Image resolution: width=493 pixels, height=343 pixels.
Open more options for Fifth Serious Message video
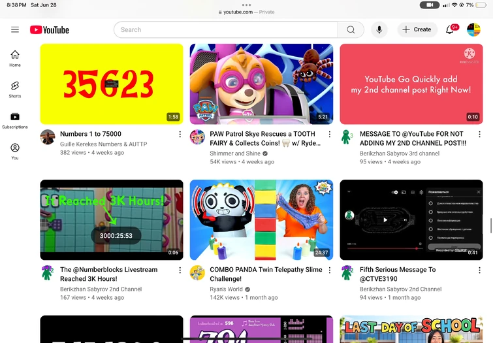tap(479, 270)
